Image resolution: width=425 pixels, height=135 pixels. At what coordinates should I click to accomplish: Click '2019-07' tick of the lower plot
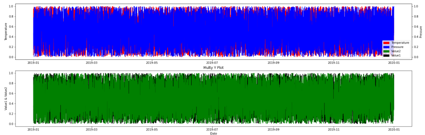click(212, 129)
